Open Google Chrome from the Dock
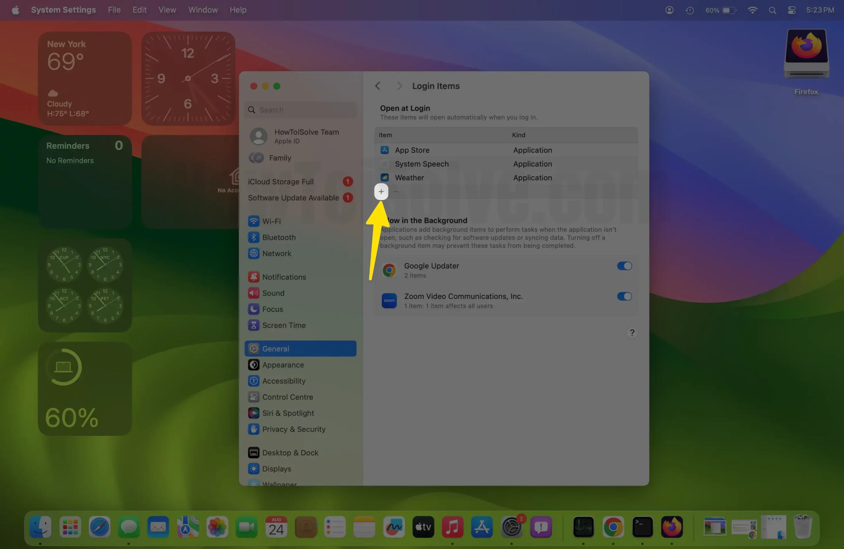This screenshot has height=549, width=844. point(613,527)
